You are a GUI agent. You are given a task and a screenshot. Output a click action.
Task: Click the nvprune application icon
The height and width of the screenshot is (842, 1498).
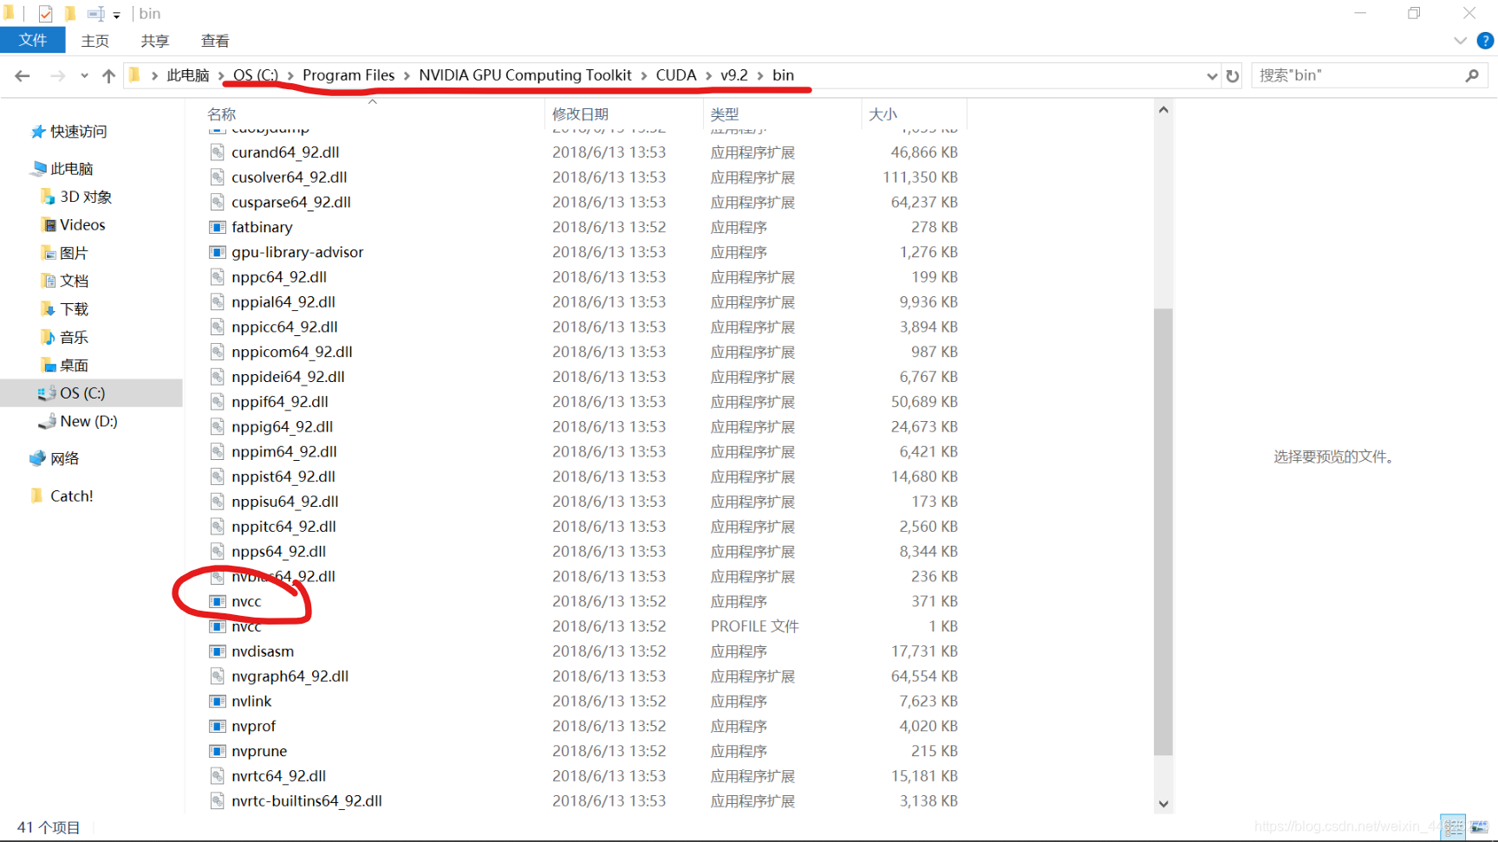[x=217, y=751]
